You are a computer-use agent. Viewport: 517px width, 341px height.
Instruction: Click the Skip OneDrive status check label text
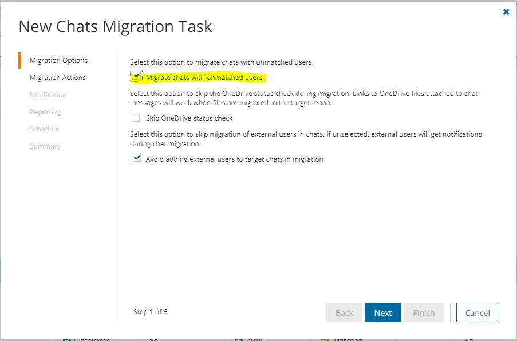pos(189,118)
